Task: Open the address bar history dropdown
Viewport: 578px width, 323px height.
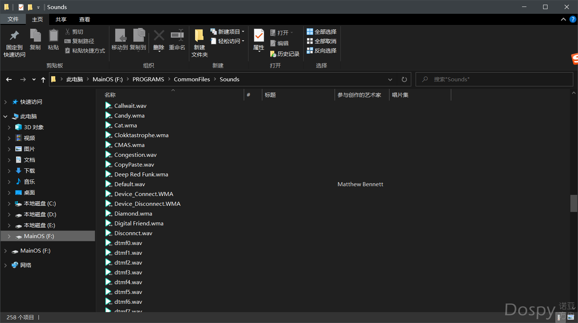Action: pos(390,79)
